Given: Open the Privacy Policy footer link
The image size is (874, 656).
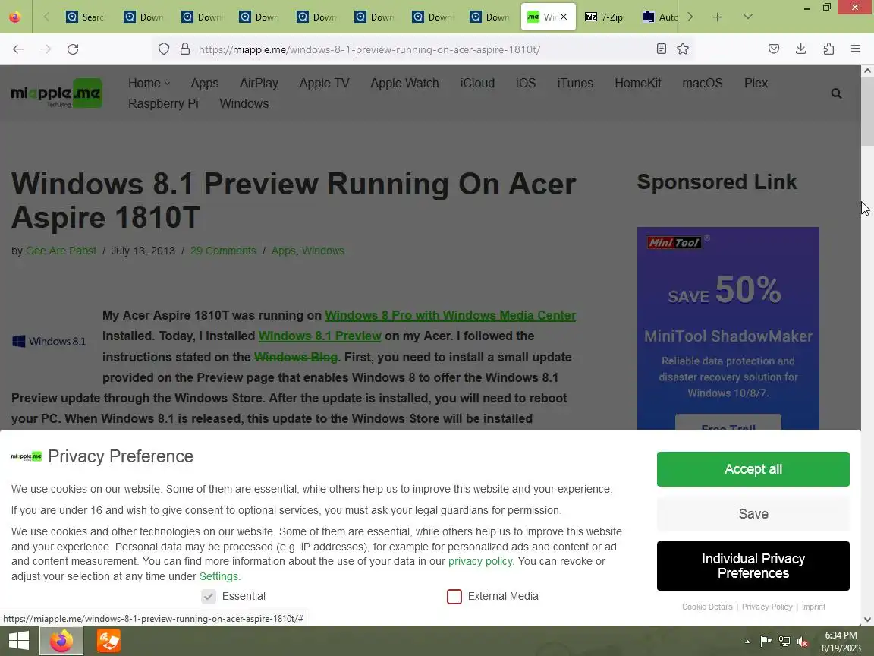Looking at the screenshot, I should coord(767,607).
